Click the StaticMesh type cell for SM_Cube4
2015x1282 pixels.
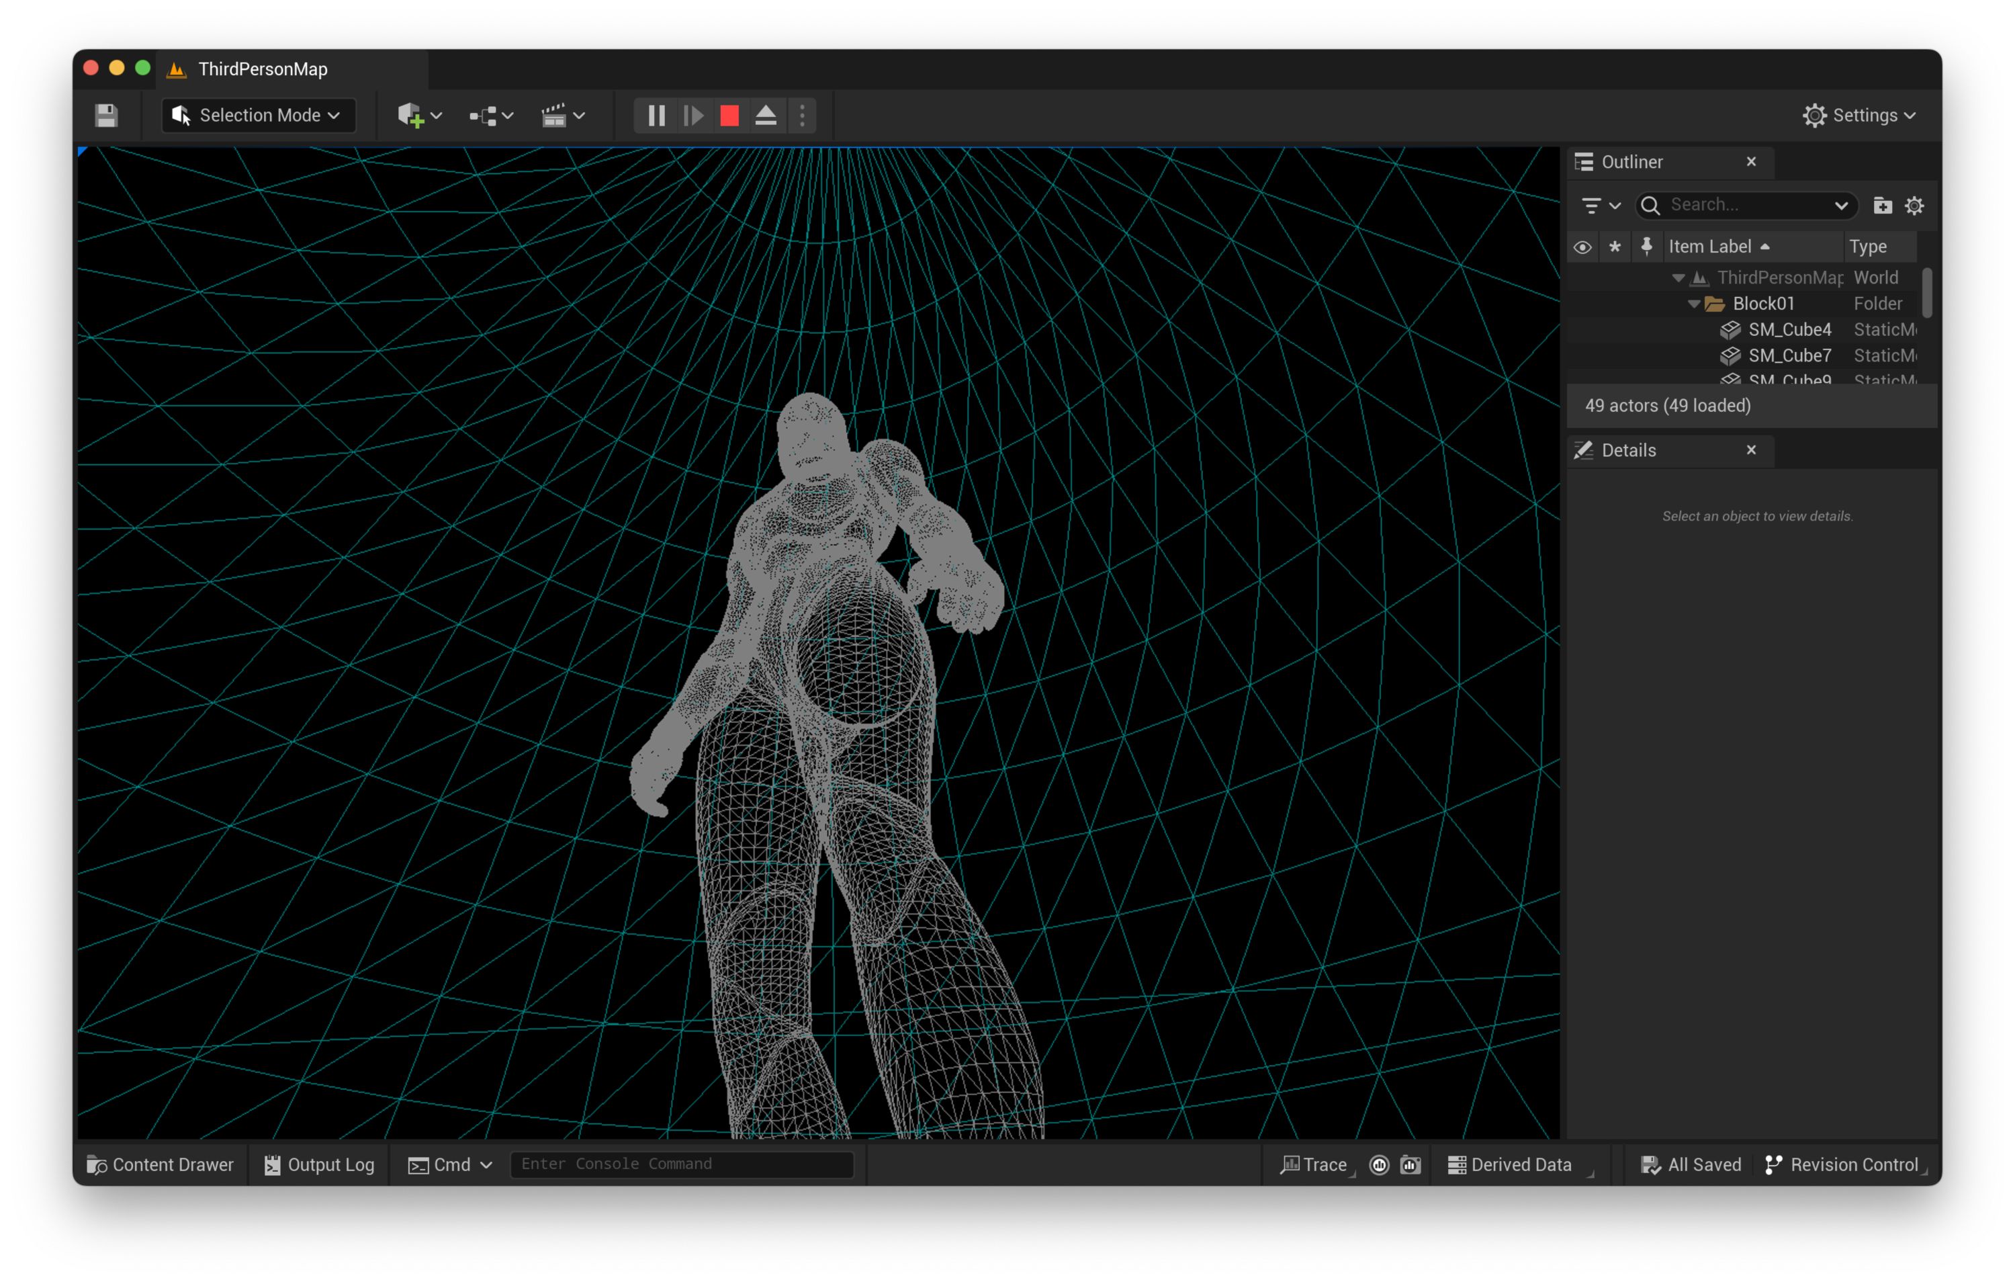tap(1885, 330)
